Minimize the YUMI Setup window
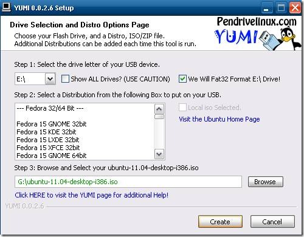 pyautogui.click(x=267, y=9)
